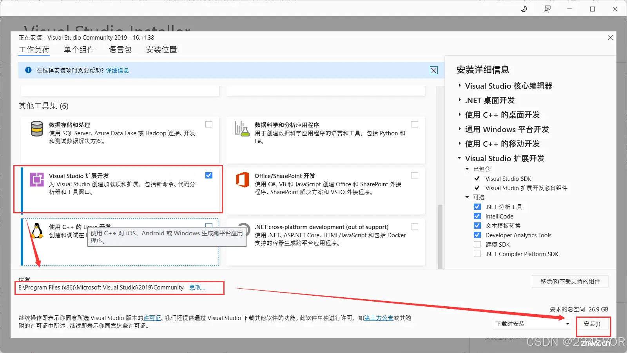Click the 要求的总空间 26.9 GB text
Image resolution: width=627 pixels, height=353 pixels.
click(x=579, y=309)
